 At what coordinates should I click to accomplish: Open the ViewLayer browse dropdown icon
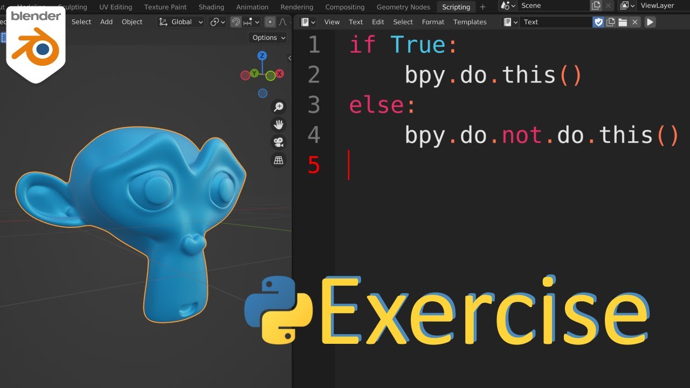point(627,6)
